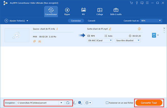Open the MV maker tab

click(83, 12)
